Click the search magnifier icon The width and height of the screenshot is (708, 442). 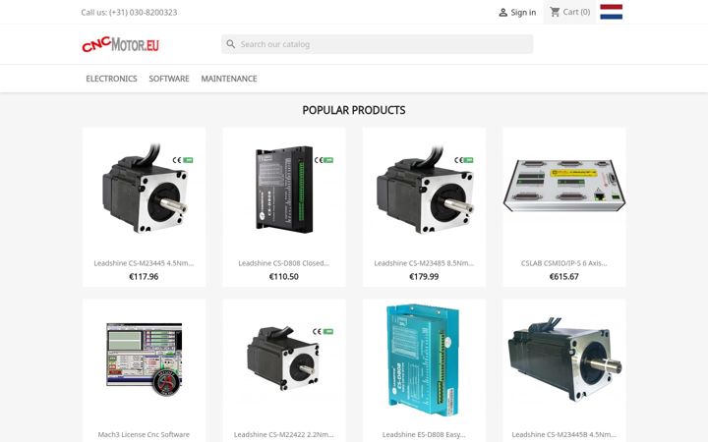click(x=231, y=44)
